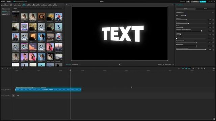This screenshot has height=121, width=216.
Task: Click the Спецэффекты panel header tab
Action: tap(180, 5)
